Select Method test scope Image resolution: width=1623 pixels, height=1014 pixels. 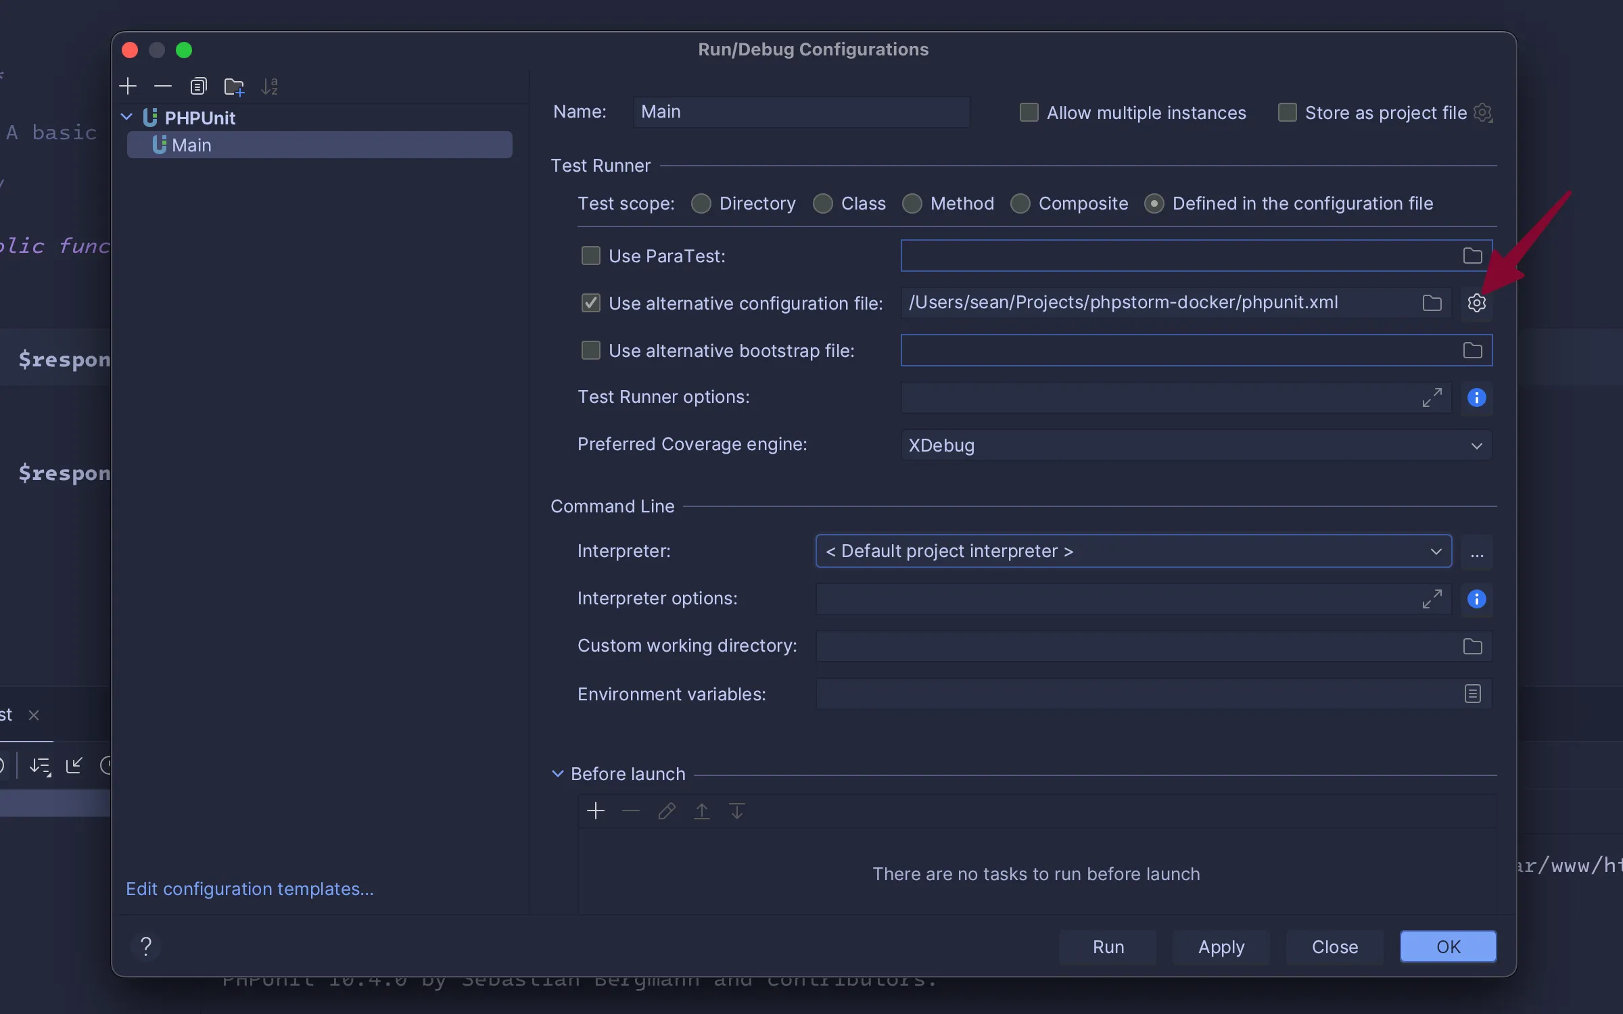tap(912, 203)
